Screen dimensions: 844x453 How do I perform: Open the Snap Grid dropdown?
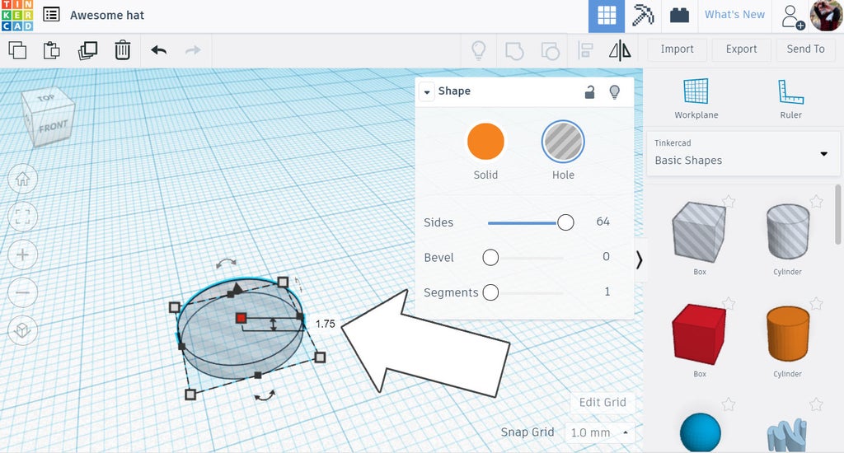pyautogui.click(x=599, y=432)
